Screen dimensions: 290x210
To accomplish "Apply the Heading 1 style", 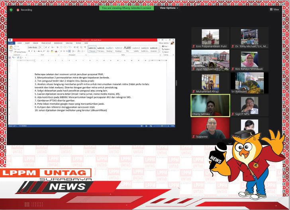I will 110,49.
